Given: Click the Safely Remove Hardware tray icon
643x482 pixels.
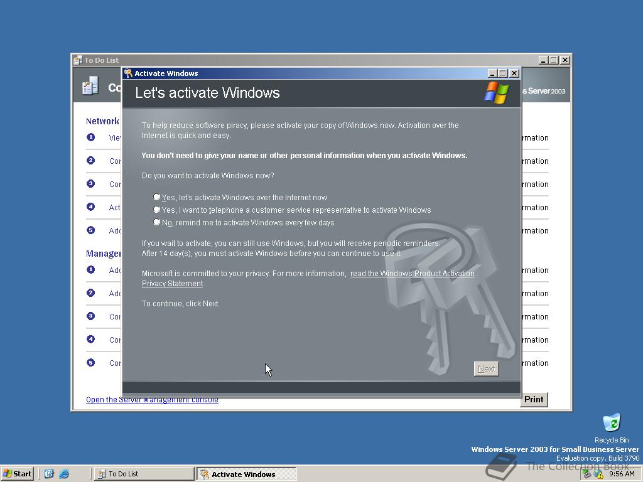Looking at the screenshot, I should (x=587, y=474).
